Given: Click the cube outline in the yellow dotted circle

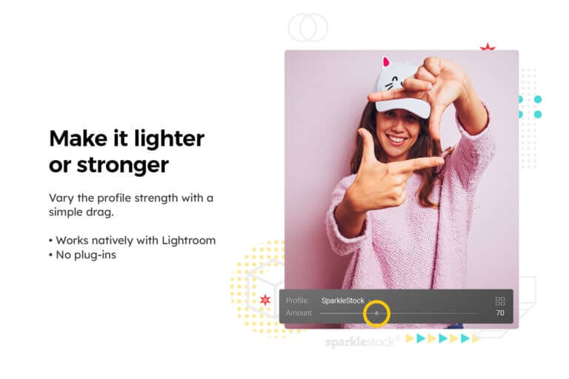Looking at the screenshot, I should pyautogui.click(x=267, y=286).
